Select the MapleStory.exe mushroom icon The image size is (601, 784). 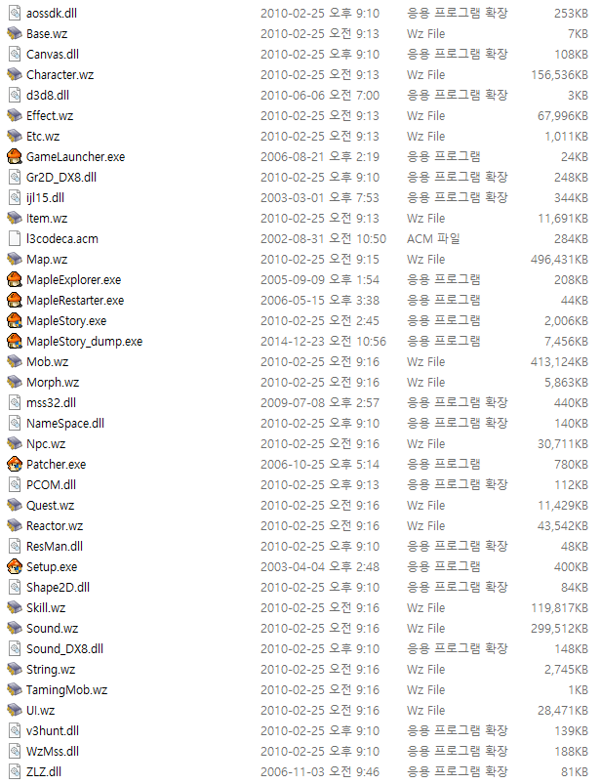pyautogui.click(x=15, y=320)
